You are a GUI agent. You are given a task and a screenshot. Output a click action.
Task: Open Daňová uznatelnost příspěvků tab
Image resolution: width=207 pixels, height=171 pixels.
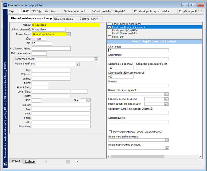[x=108, y=11]
